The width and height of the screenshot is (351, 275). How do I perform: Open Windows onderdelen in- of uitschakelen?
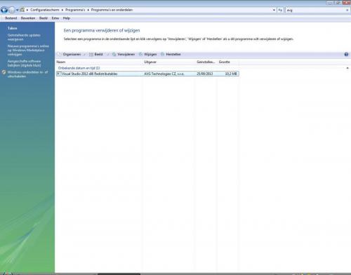27,74
